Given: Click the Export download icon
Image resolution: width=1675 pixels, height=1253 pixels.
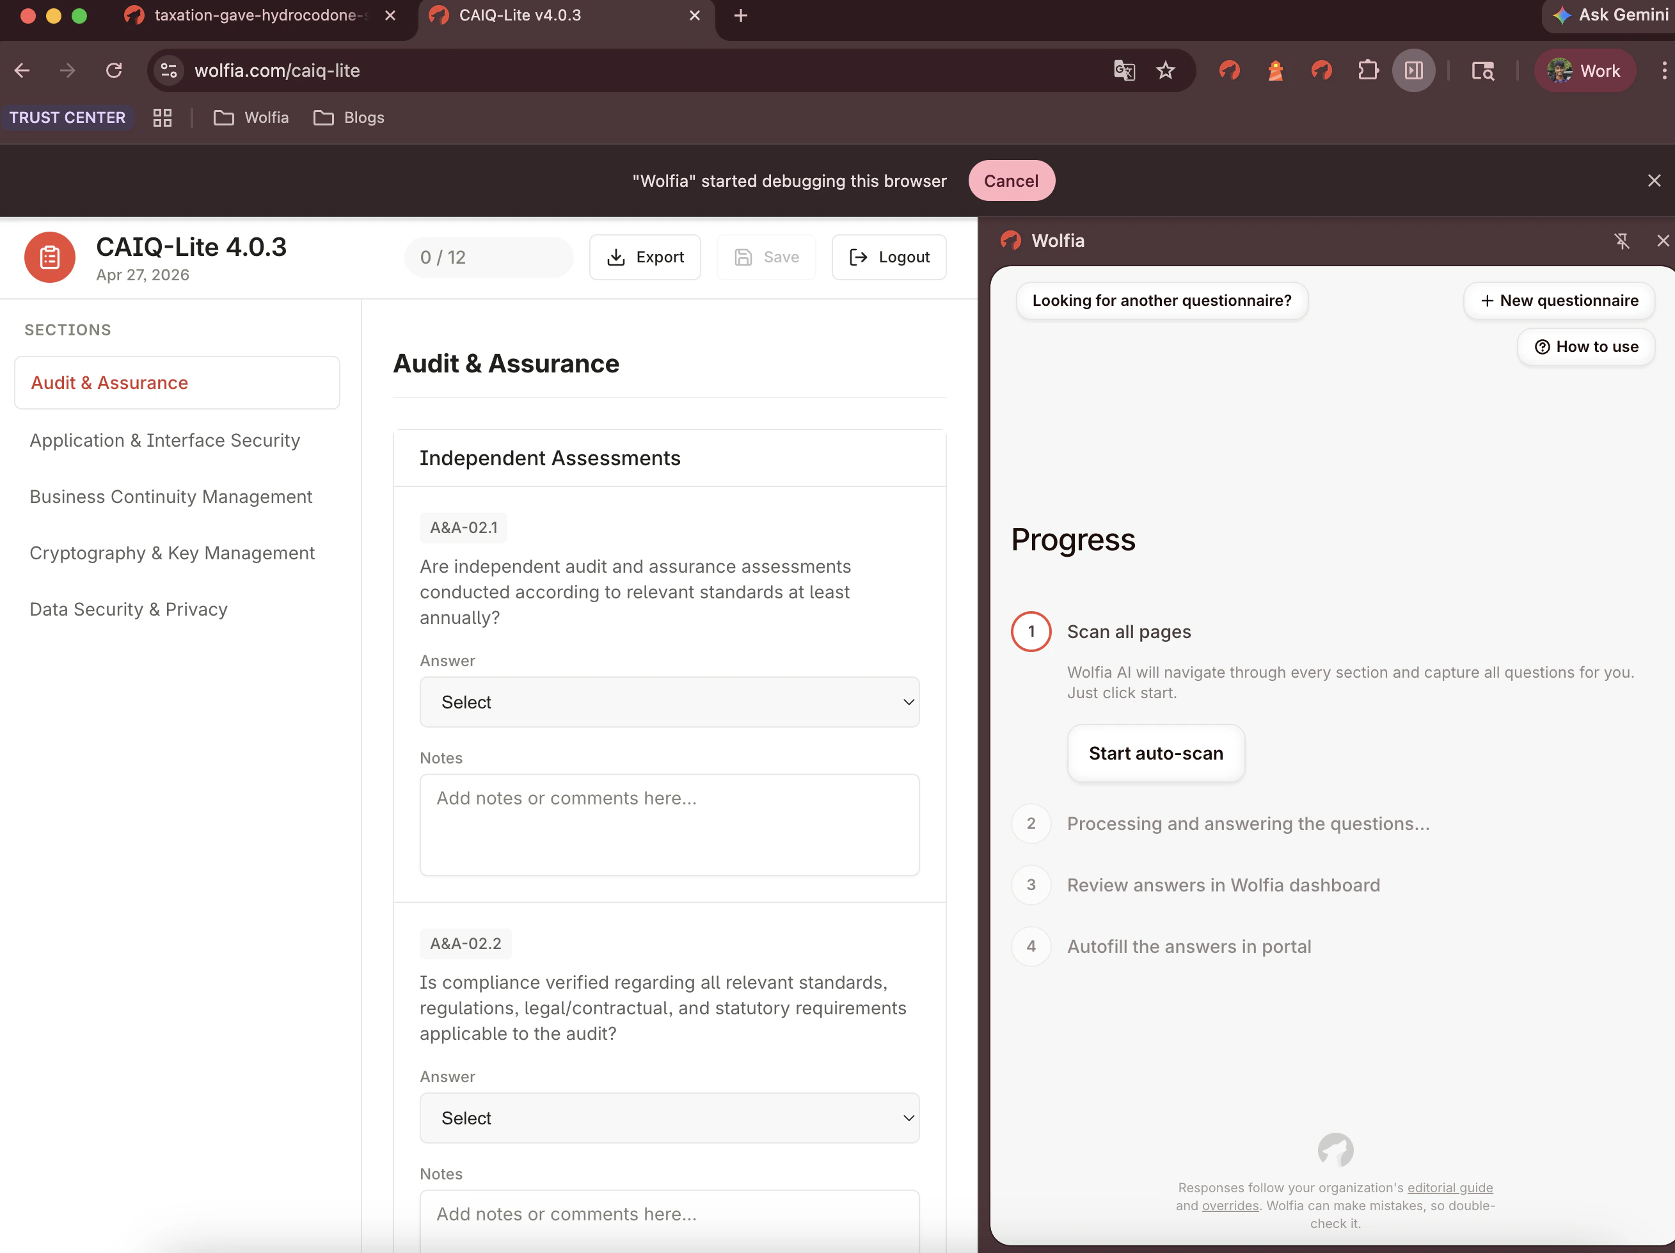Looking at the screenshot, I should [616, 257].
